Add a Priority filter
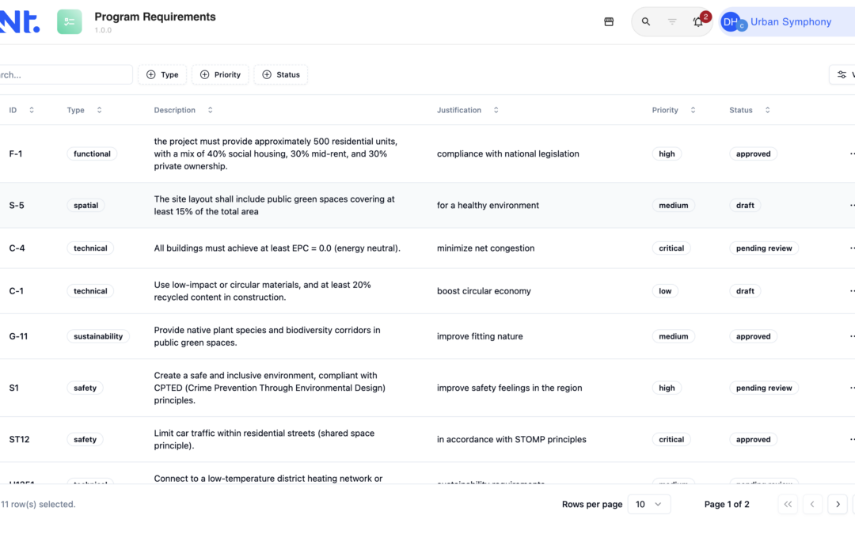Screen dimensions: 855x534 (x=220, y=74)
